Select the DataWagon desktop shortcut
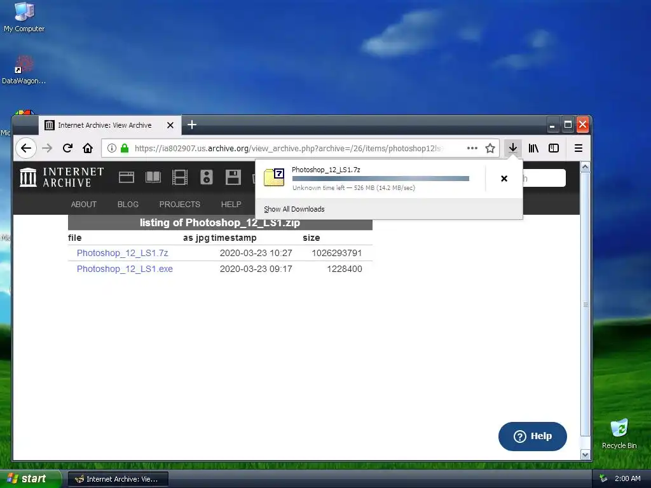 [24, 70]
